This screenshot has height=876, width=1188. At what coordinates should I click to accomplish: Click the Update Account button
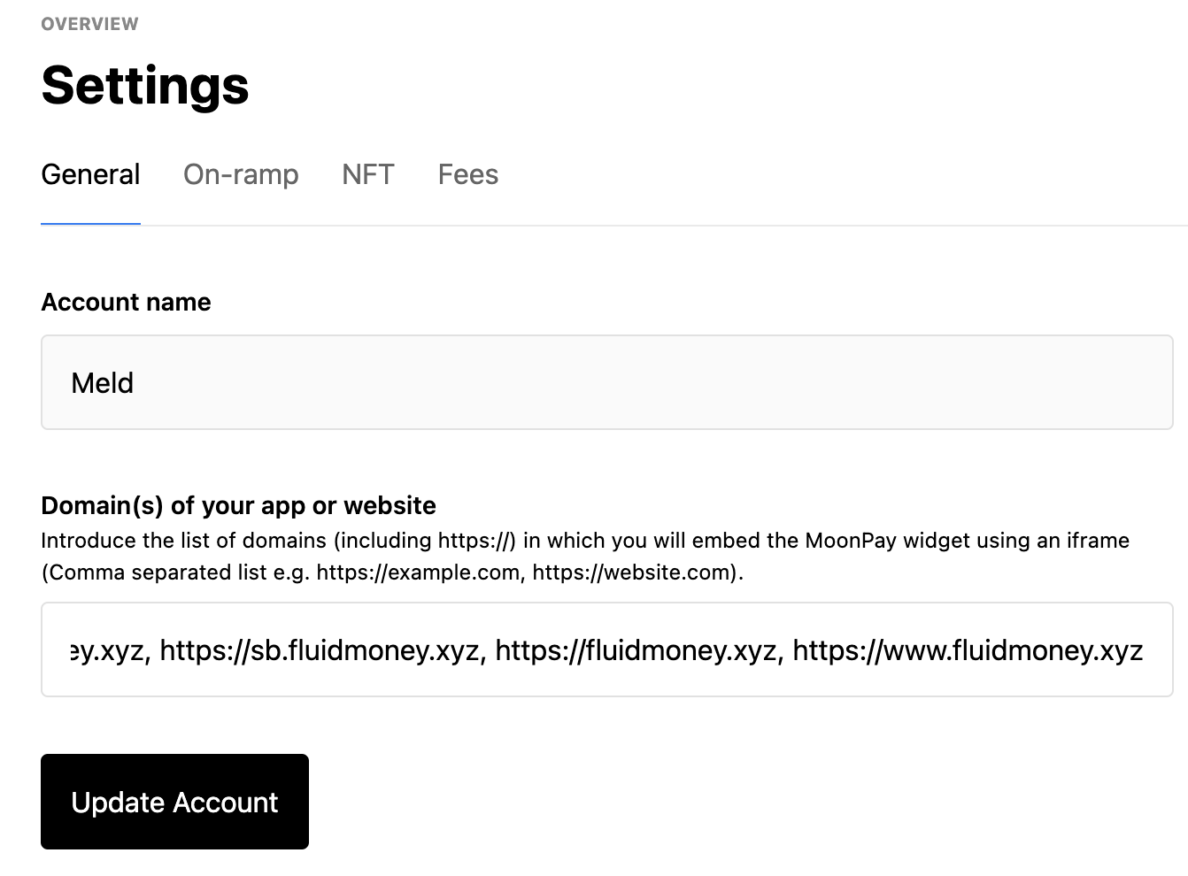[174, 802]
